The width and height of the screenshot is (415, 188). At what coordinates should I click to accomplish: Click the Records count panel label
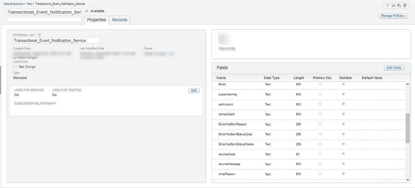click(x=227, y=48)
